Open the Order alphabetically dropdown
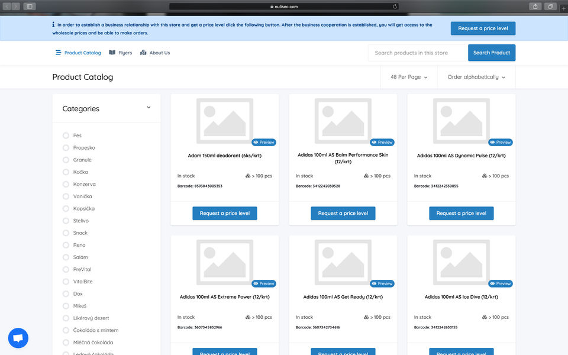 pyautogui.click(x=476, y=77)
